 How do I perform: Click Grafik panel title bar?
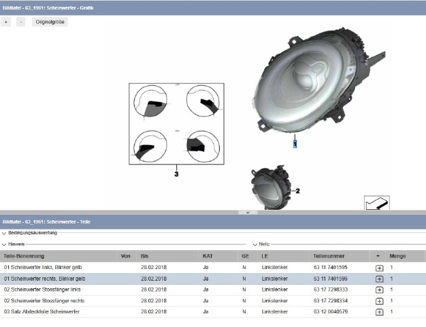pyautogui.click(x=213, y=8)
